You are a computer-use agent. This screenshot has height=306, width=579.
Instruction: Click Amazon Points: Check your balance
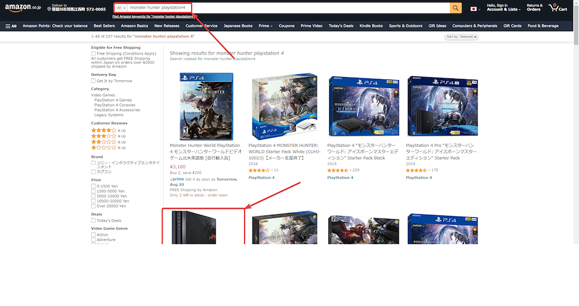(55, 26)
